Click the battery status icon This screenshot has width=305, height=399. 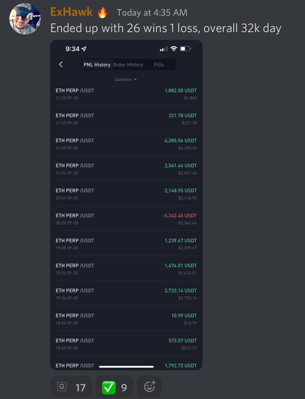pyautogui.click(x=185, y=49)
